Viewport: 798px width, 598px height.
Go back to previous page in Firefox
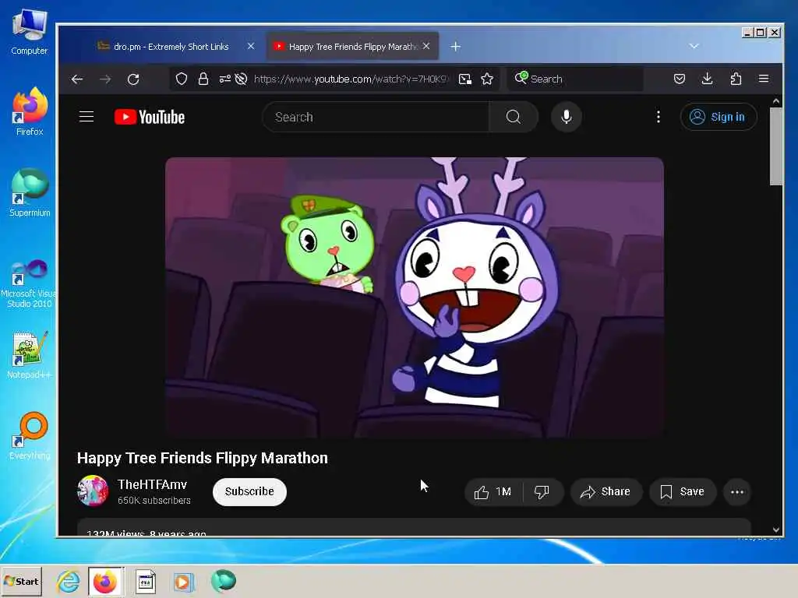[x=77, y=79]
